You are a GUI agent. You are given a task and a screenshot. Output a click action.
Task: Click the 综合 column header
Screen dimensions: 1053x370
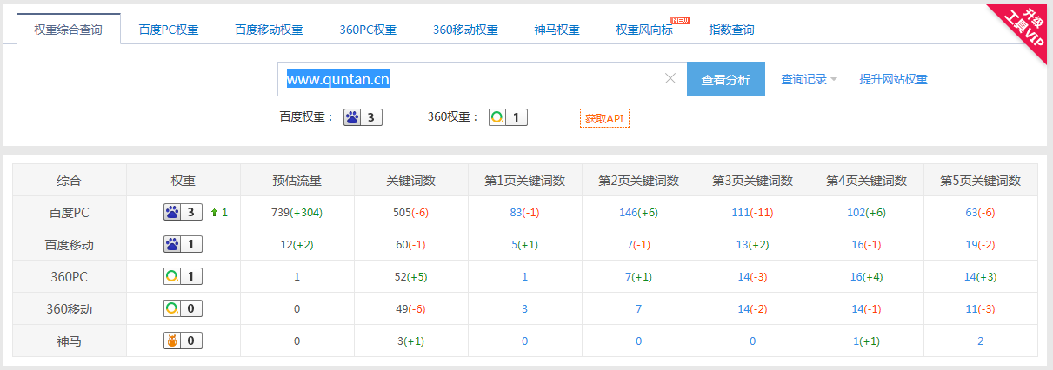coord(70,181)
